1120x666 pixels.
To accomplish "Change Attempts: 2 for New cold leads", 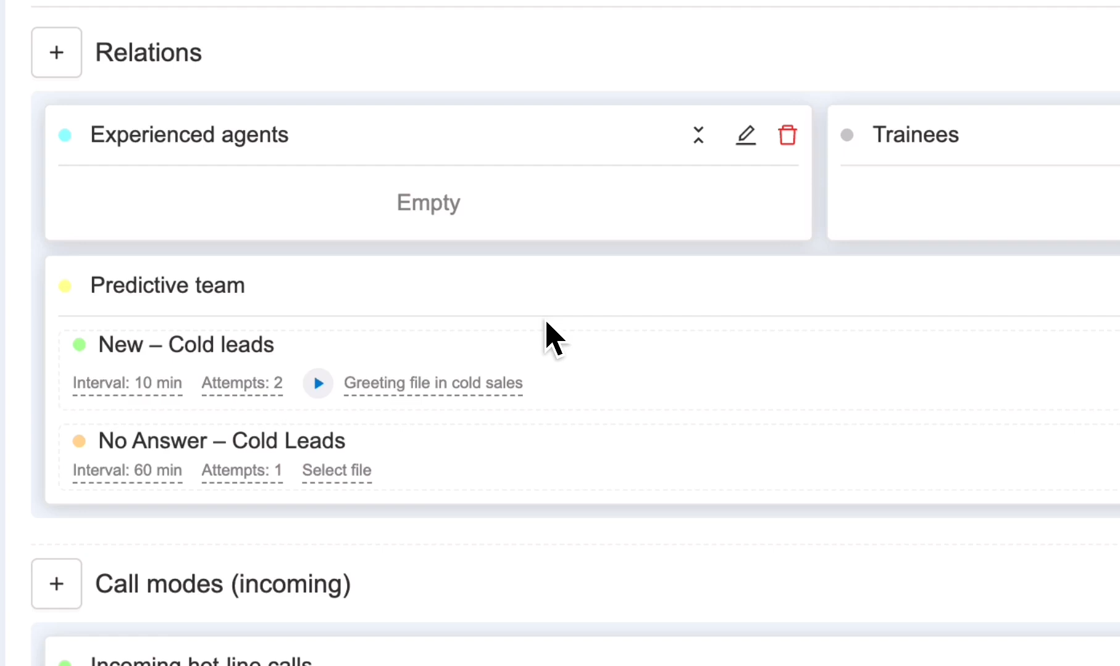I will tap(242, 383).
